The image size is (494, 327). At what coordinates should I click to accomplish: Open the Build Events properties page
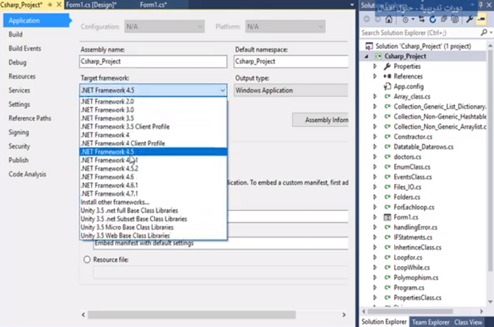(x=25, y=48)
